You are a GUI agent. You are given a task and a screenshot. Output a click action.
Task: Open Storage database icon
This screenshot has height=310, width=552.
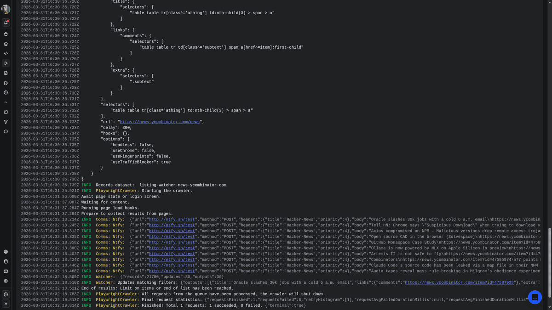click(x=6, y=261)
